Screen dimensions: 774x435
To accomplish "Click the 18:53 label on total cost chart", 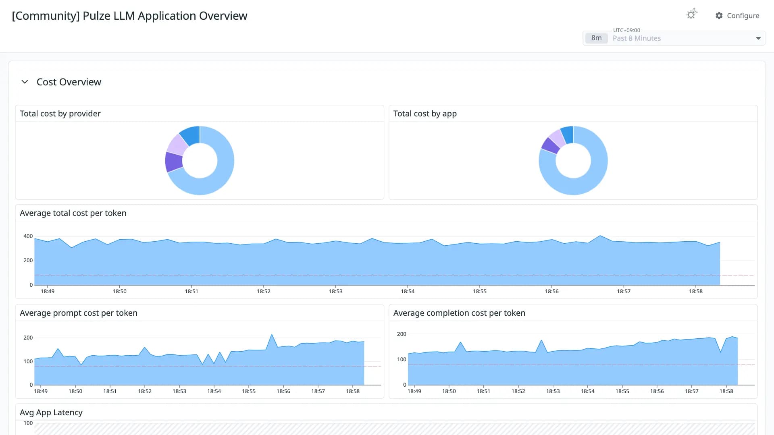I will (x=335, y=291).
